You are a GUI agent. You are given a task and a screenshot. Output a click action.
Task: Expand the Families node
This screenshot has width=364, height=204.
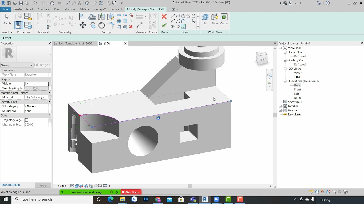click(280, 106)
